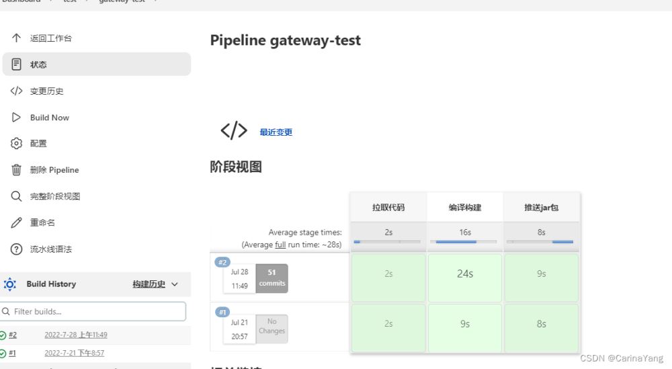Click the Average stage times label
This screenshot has width=672, height=369.
point(305,233)
